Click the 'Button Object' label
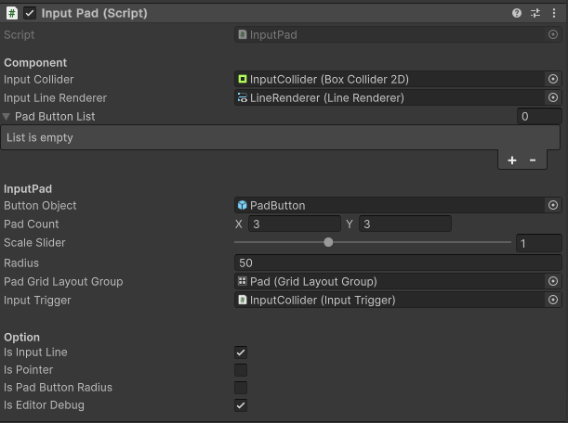Screen dimensions: 568x423 point(40,206)
